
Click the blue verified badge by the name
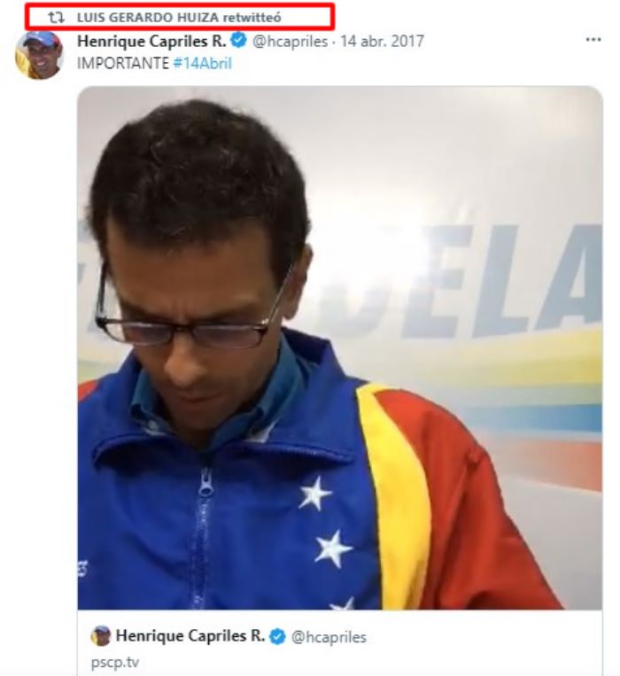tap(238, 41)
